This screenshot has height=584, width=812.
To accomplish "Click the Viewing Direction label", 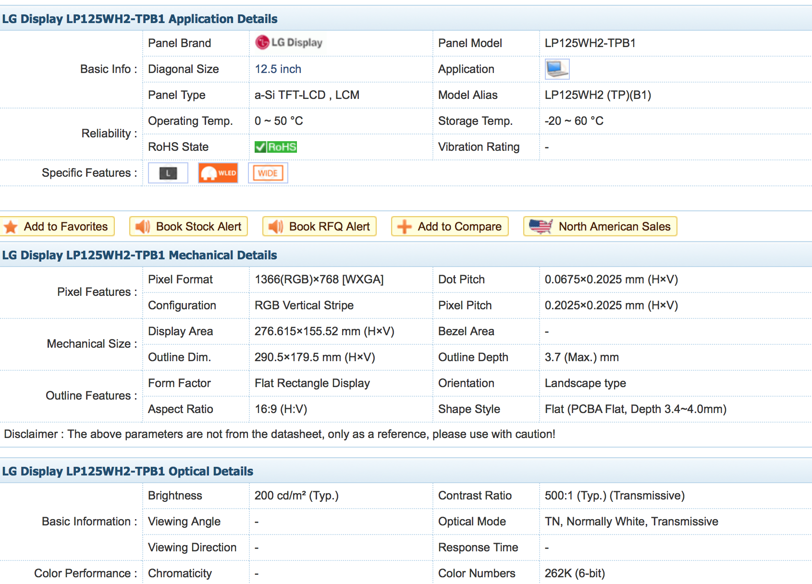I will [x=192, y=547].
